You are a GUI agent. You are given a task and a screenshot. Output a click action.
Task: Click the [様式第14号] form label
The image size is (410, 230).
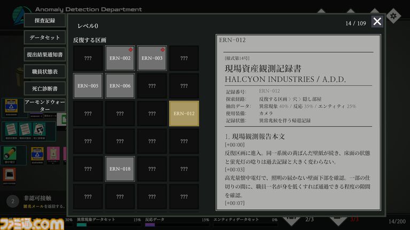pyautogui.click(x=237, y=58)
